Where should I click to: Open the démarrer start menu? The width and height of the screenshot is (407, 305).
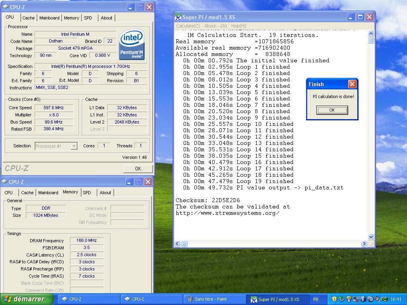tap(27, 299)
